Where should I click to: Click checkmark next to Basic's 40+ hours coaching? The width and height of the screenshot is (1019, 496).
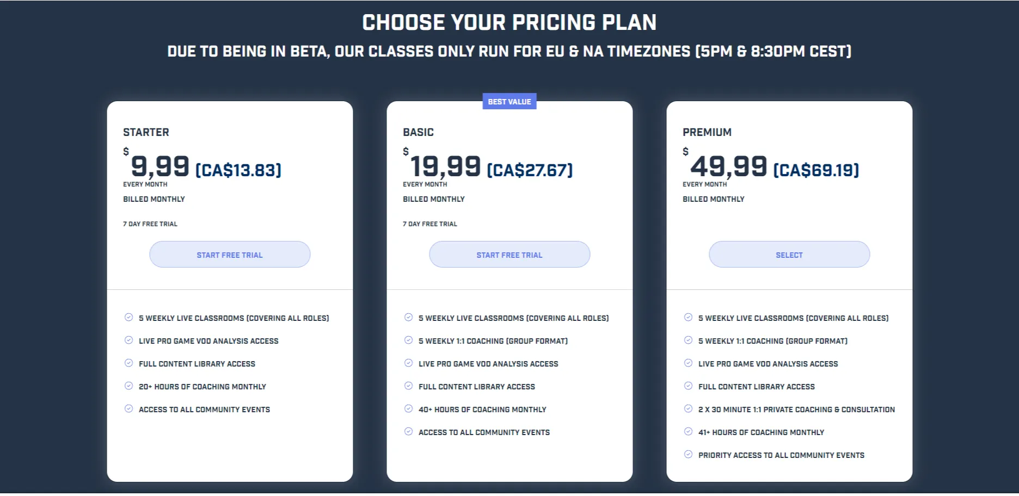point(408,409)
